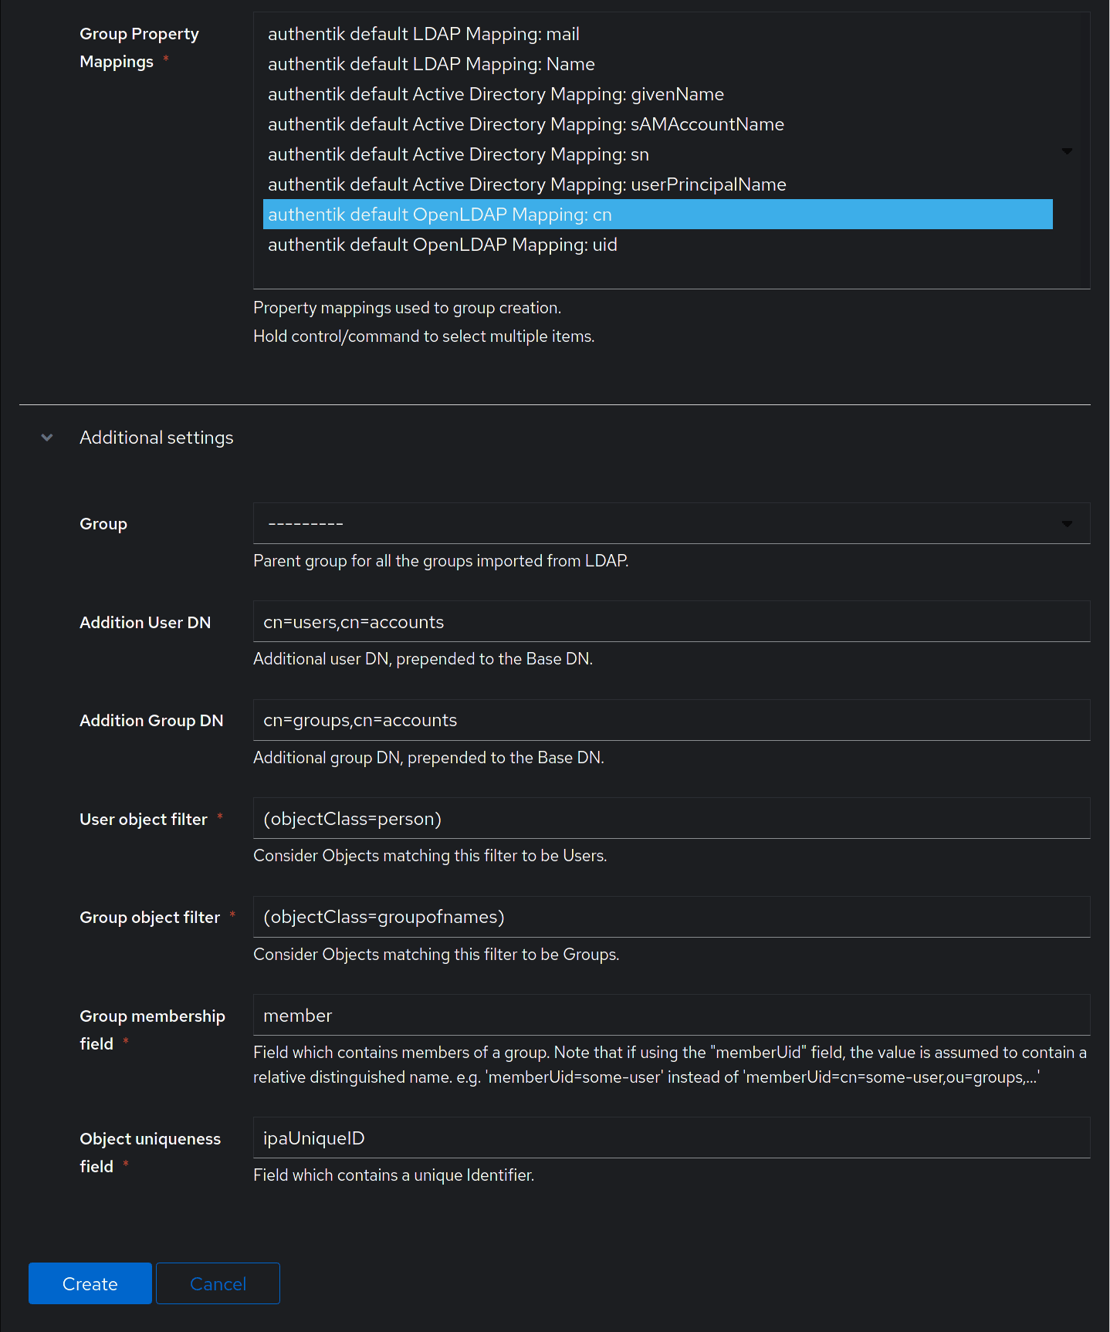Select 'Active Directory Mapping: sn' option
The width and height of the screenshot is (1110, 1332).
pos(458,154)
